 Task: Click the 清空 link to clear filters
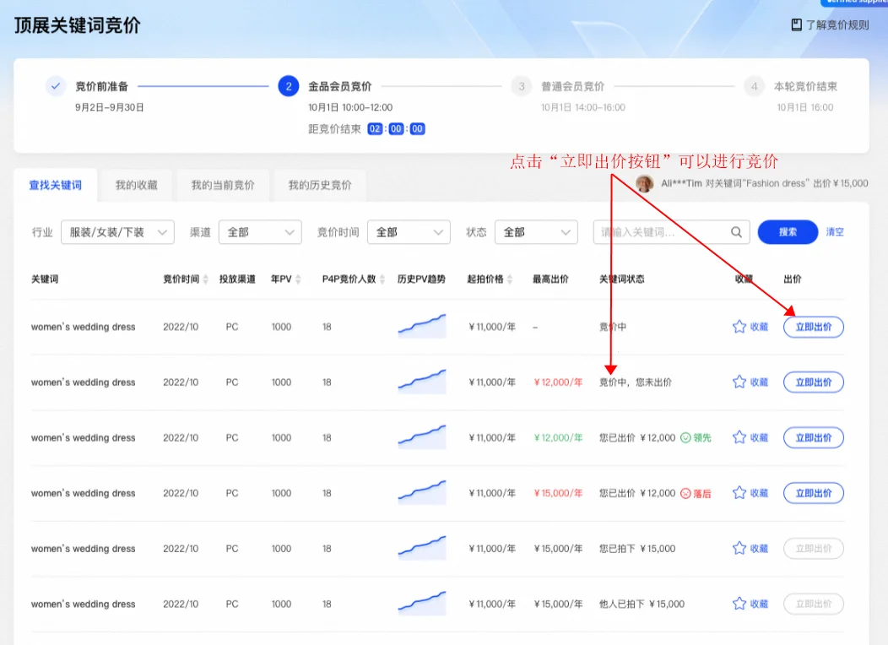pyautogui.click(x=834, y=232)
